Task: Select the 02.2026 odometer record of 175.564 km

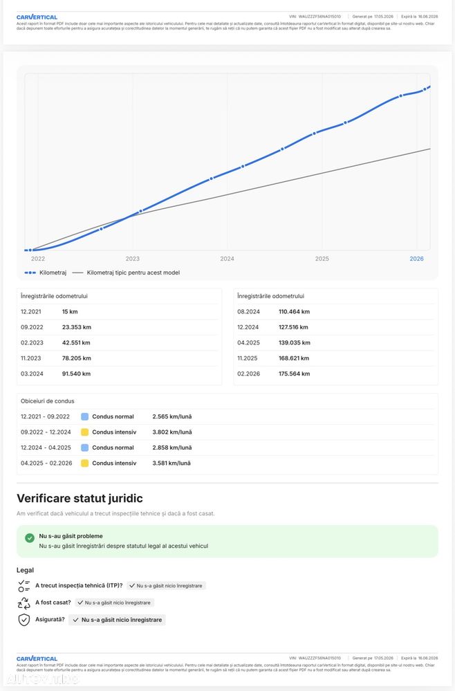Action: click(x=335, y=374)
